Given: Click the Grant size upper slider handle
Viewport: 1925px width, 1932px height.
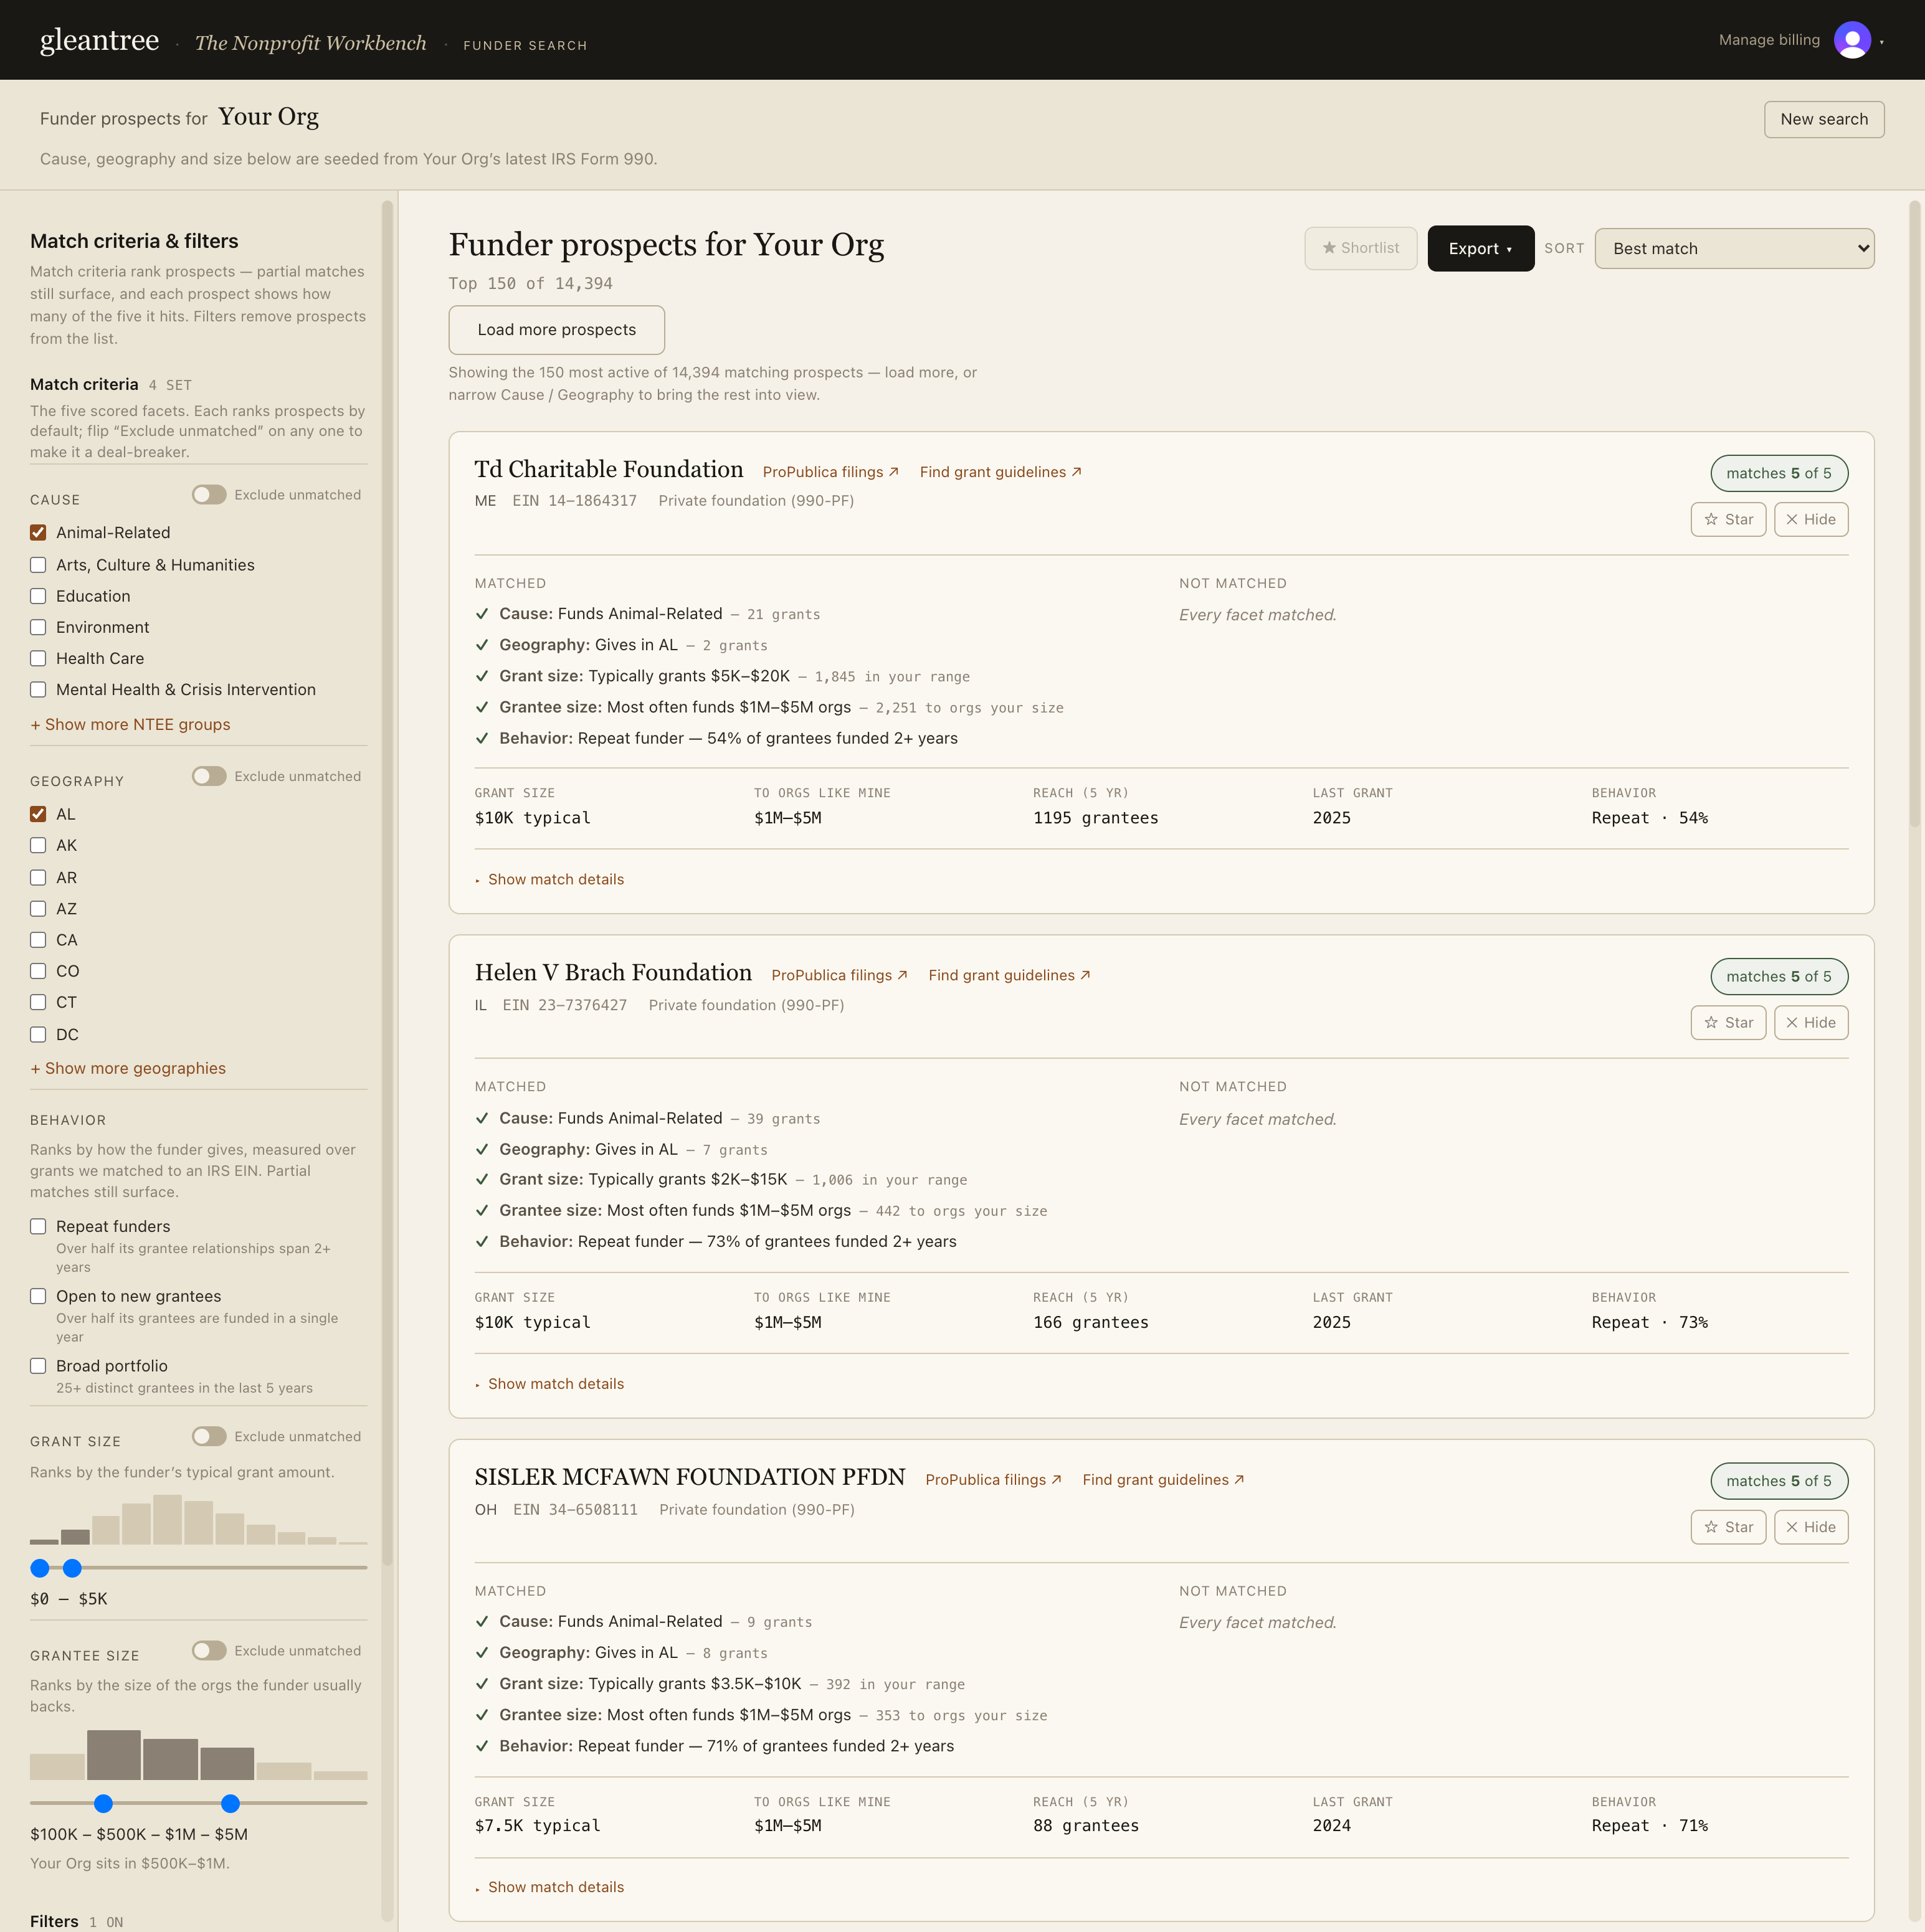Looking at the screenshot, I should [72, 1568].
